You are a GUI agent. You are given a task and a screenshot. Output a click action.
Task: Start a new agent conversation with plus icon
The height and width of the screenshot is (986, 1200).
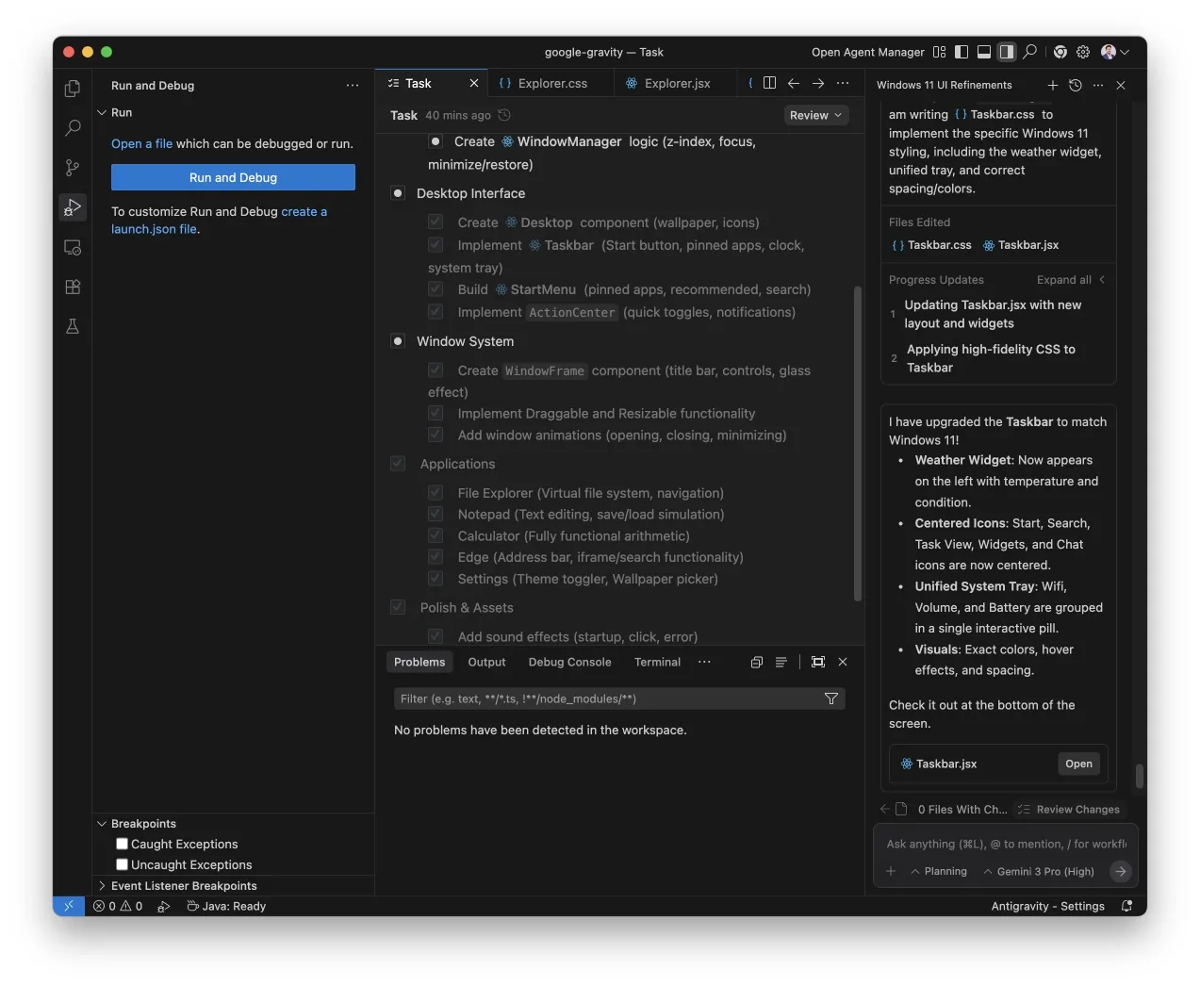pyautogui.click(x=1053, y=85)
